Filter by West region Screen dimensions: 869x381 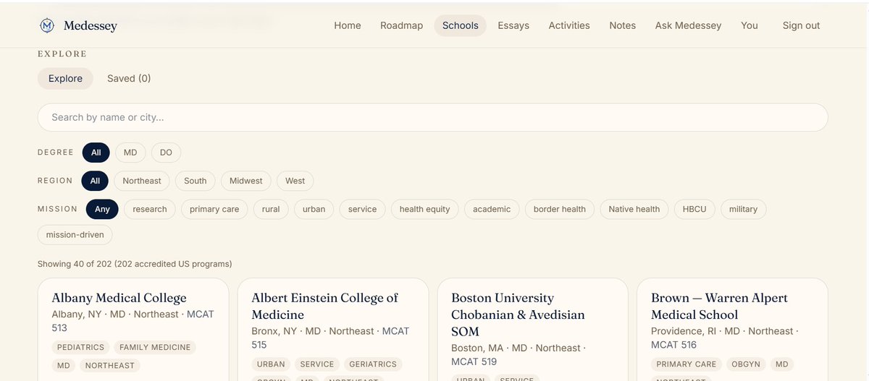point(295,181)
